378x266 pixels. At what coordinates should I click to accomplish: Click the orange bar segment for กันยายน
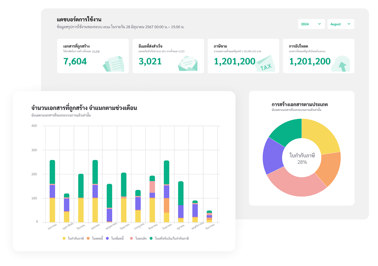(166, 205)
